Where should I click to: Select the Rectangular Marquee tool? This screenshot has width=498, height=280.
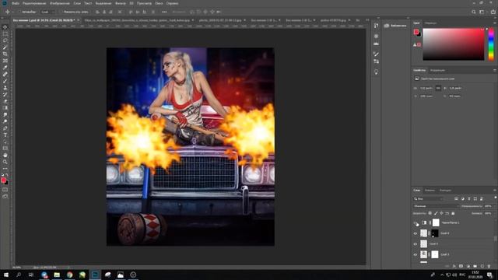coord(5,33)
